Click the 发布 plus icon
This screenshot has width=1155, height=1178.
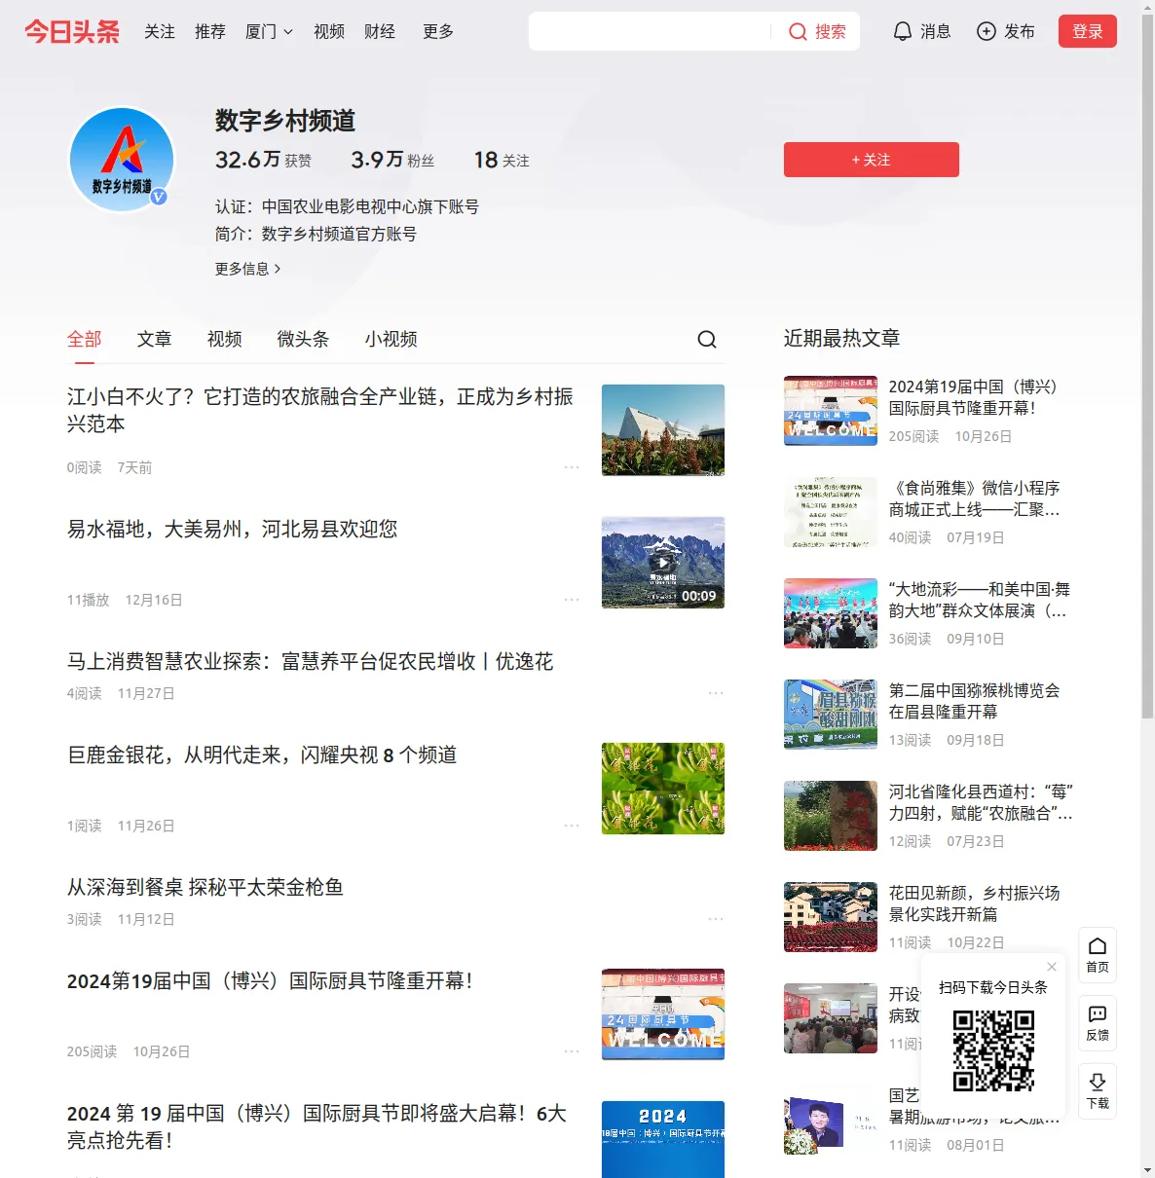pyautogui.click(x=987, y=31)
